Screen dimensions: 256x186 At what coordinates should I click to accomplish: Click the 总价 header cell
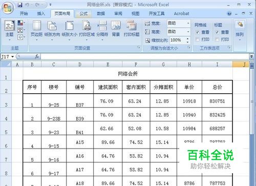pyautogui.click(x=217, y=87)
